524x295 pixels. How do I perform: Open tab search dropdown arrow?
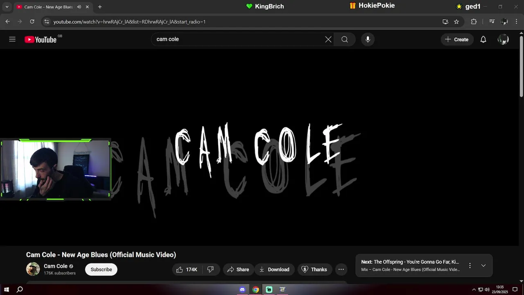pyautogui.click(x=7, y=7)
